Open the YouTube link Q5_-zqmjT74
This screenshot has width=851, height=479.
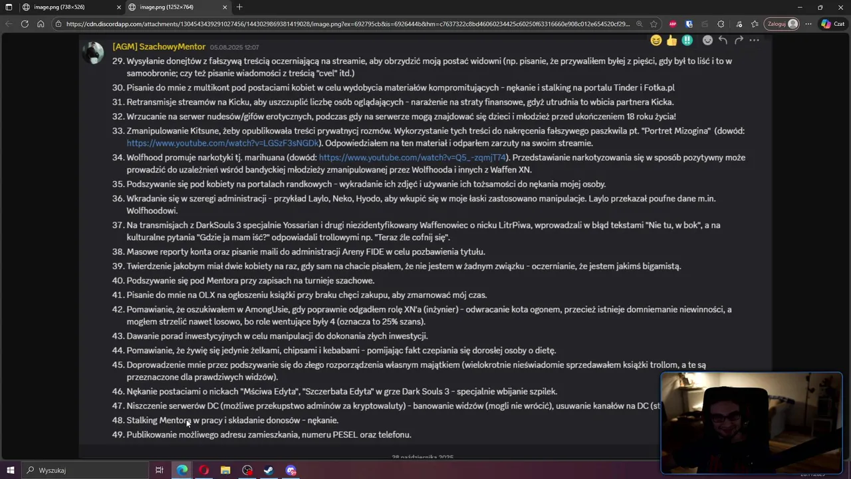[x=413, y=158]
